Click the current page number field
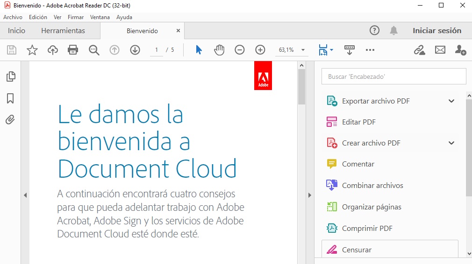 [157, 50]
